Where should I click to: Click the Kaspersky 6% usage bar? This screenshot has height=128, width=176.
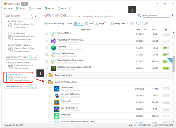166,48
